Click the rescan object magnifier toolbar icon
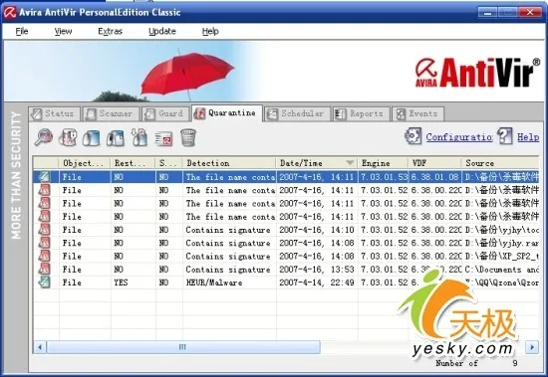The width and height of the screenshot is (548, 377). tap(44, 137)
